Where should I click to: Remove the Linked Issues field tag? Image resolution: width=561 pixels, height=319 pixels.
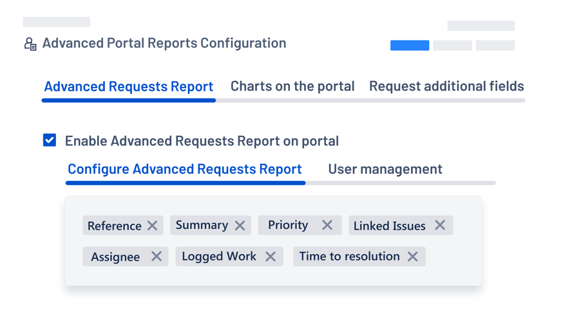click(440, 225)
